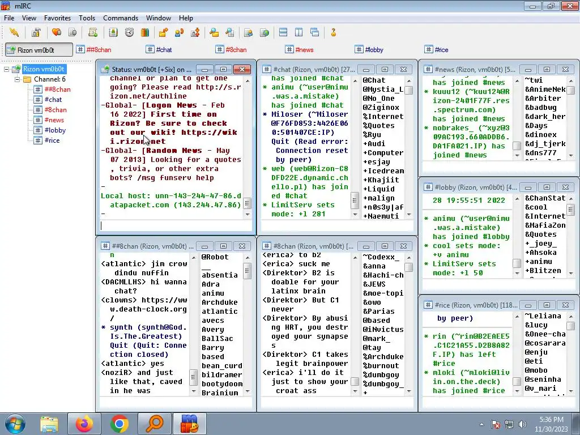Open the File menu
This screenshot has height=435, width=580.
coord(9,18)
